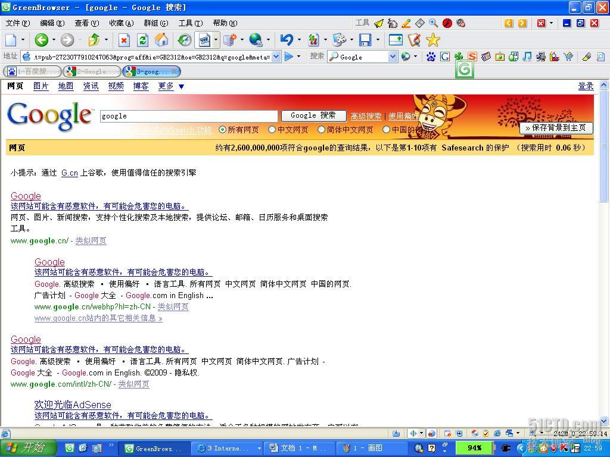Open the 3 Internet Explorer taskbar group
This screenshot has width=610, height=457.
(x=227, y=449)
